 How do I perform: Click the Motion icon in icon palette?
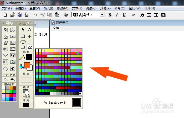[6, 36]
